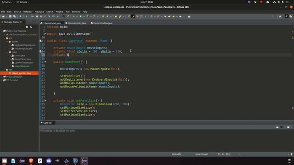
Task: Click the Forward navigation arrow in toolbar
Action: click(180, 16)
